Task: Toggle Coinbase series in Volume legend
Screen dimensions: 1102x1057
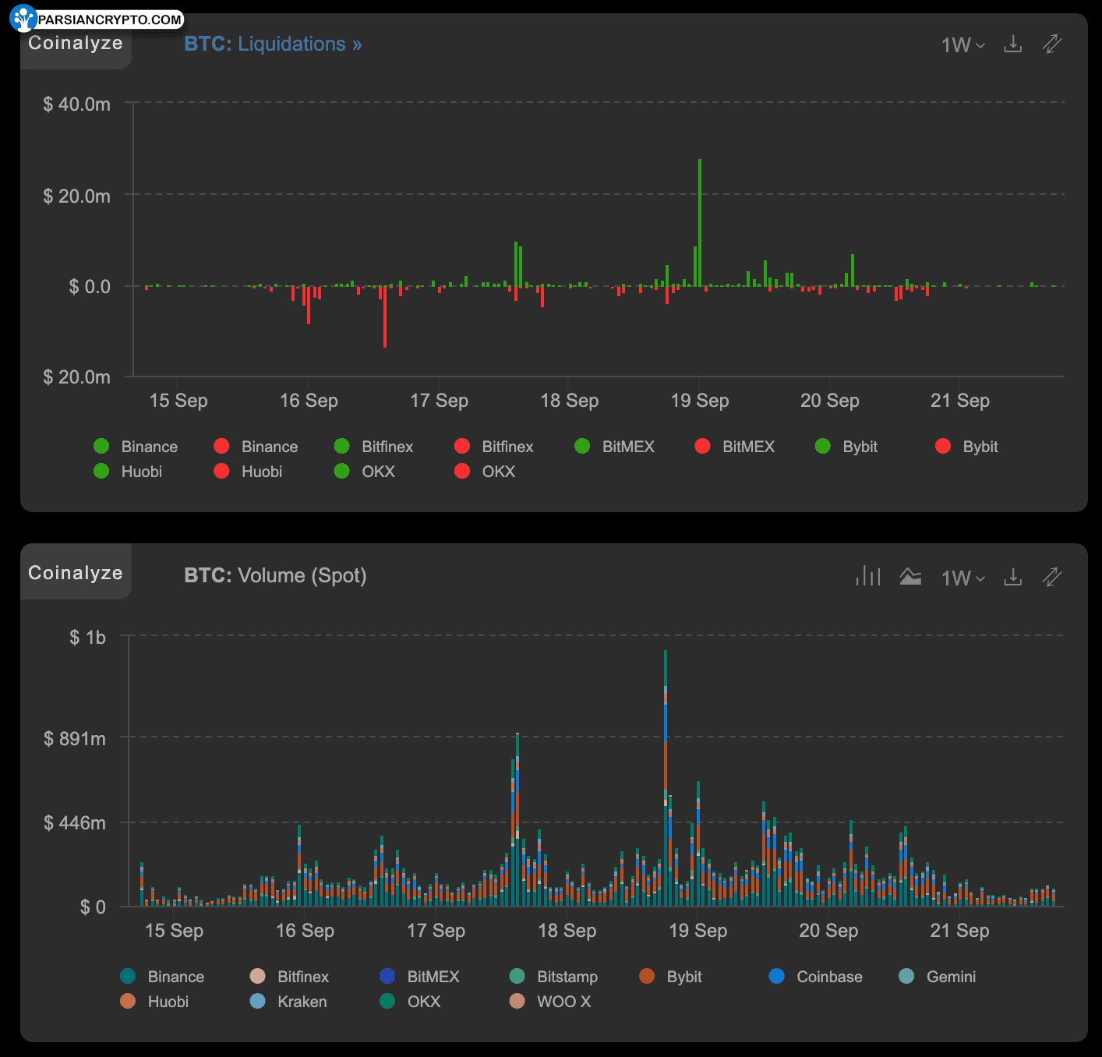Action: click(x=815, y=977)
